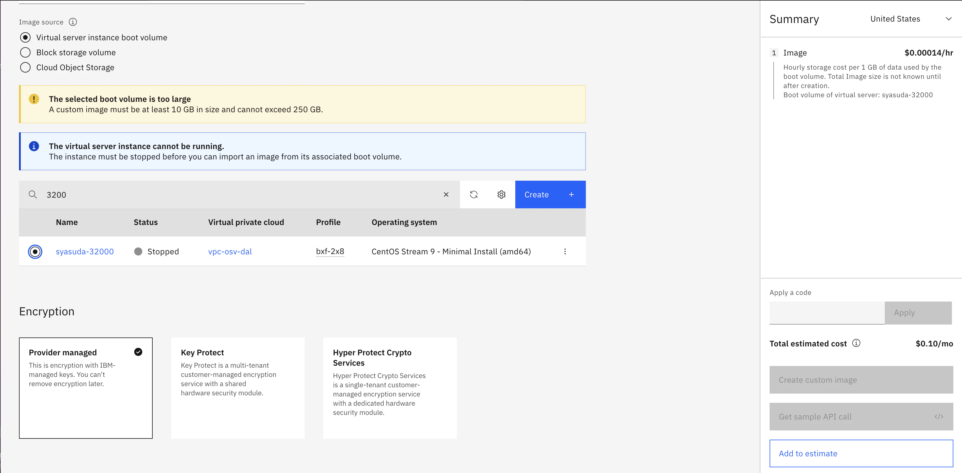Click the $0.10/mo total cost value
This screenshot has height=473, width=962.
(934, 344)
